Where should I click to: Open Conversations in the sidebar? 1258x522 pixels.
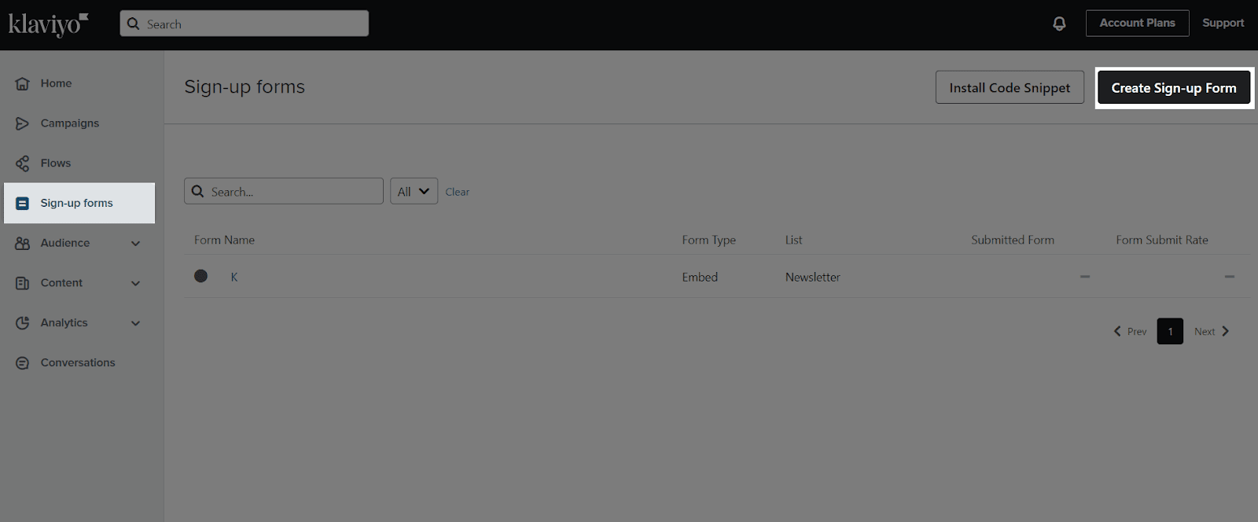[x=79, y=363]
